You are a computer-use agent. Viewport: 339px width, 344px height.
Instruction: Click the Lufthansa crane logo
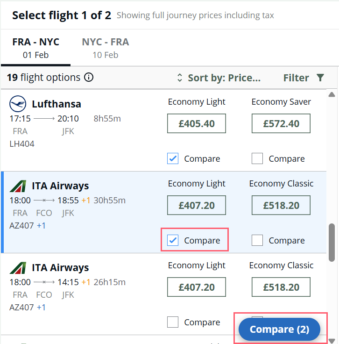[18, 104]
